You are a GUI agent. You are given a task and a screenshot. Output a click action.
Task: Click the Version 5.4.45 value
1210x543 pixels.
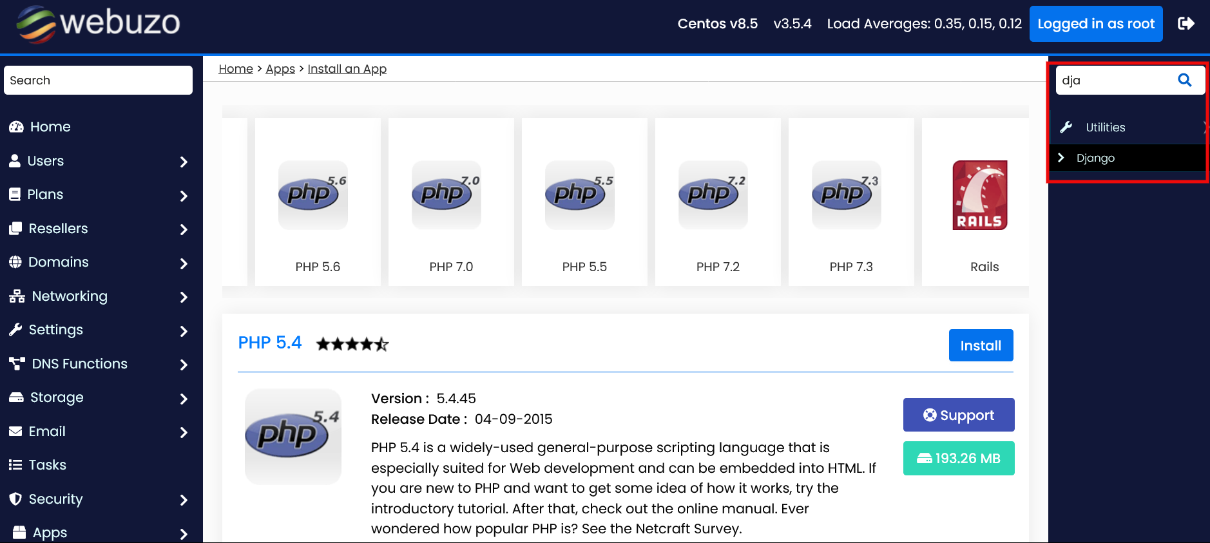coord(456,398)
